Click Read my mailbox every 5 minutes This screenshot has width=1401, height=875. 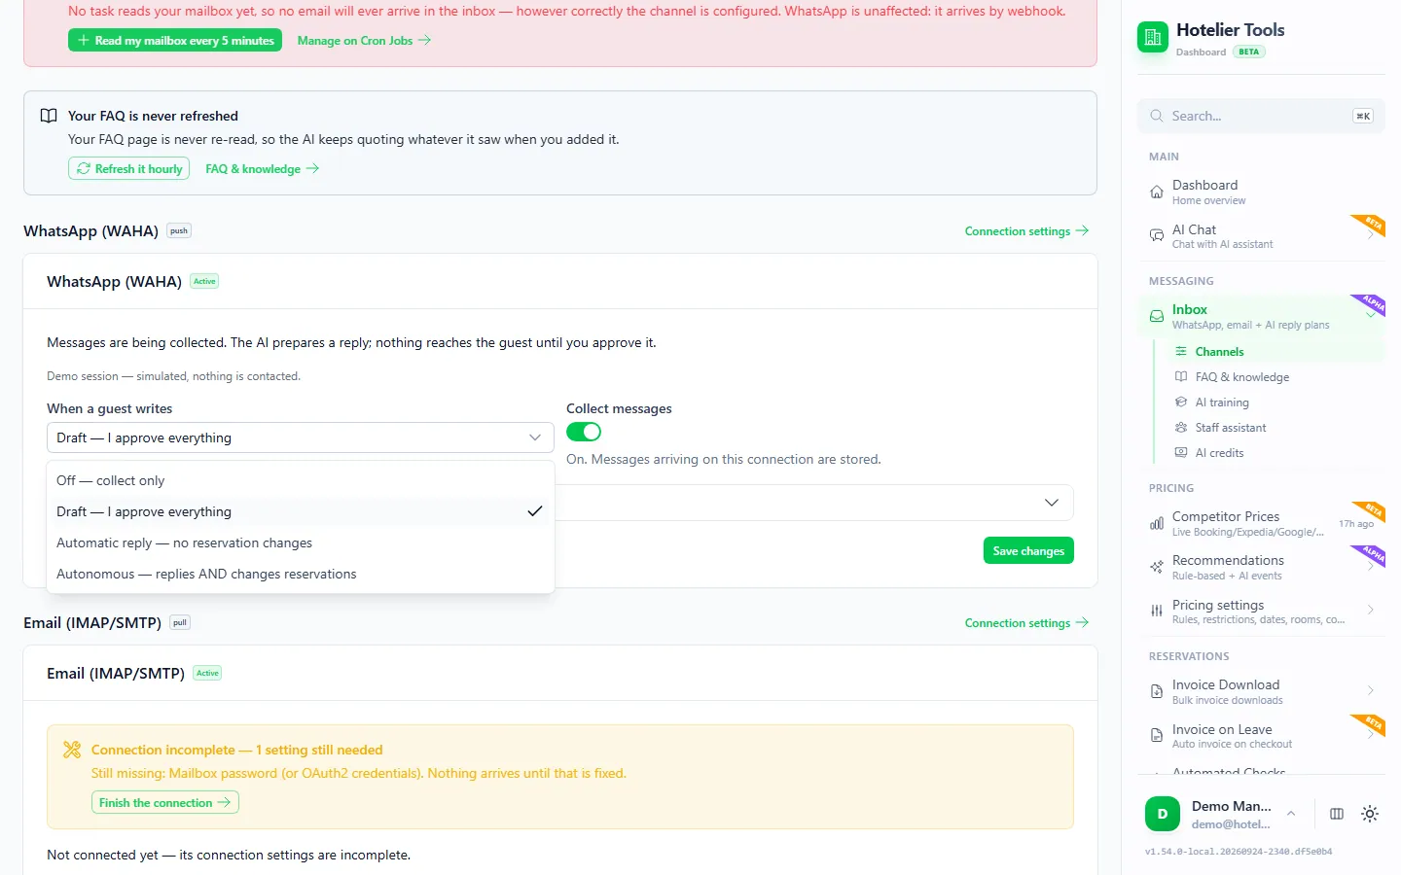[175, 40]
